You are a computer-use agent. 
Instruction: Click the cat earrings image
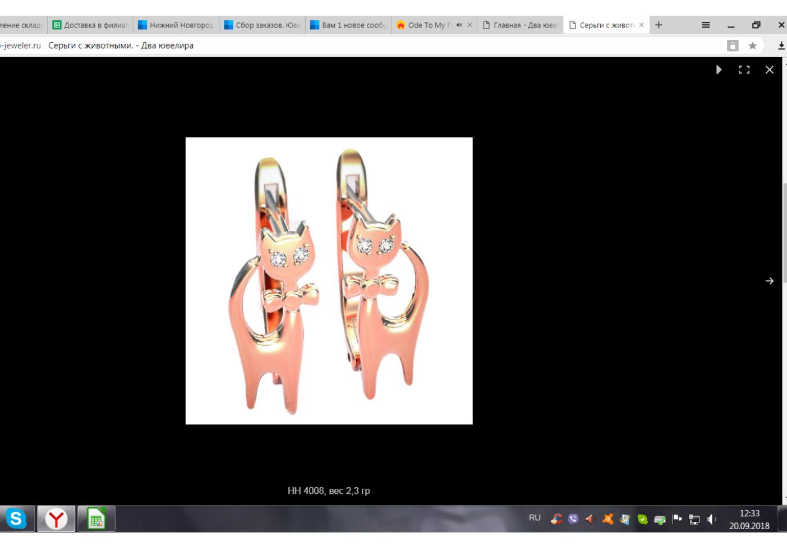tap(329, 281)
